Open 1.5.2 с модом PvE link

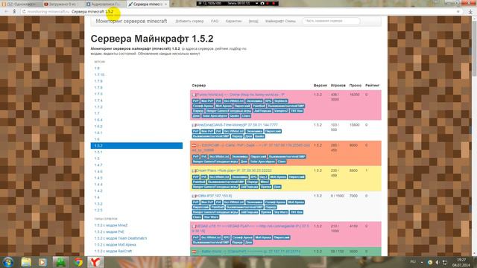tap(110, 232)
